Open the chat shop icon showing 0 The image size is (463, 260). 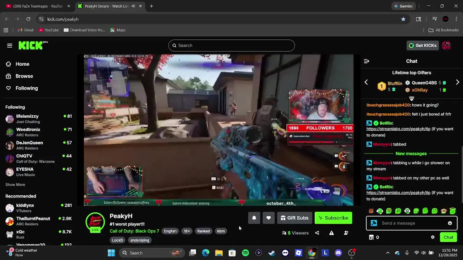[374, 237]
